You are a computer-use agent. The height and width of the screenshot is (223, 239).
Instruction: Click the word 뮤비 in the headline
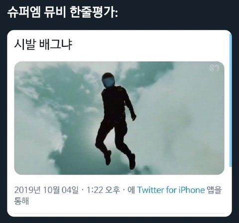coord(55,12)
